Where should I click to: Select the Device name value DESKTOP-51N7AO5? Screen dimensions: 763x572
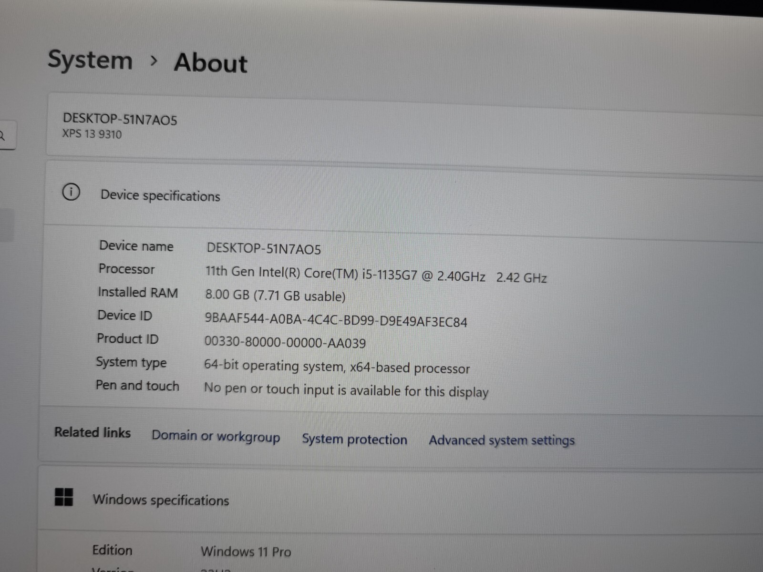click(264, 249)
